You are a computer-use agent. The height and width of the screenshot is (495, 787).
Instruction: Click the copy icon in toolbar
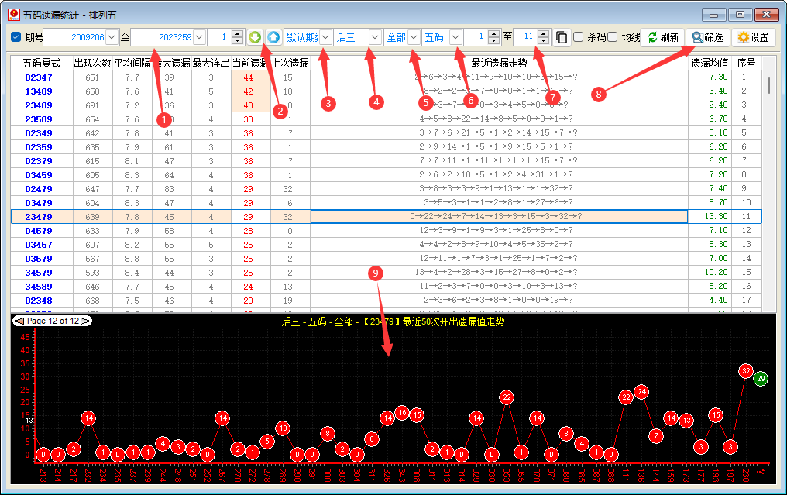(x=562, y=37)
